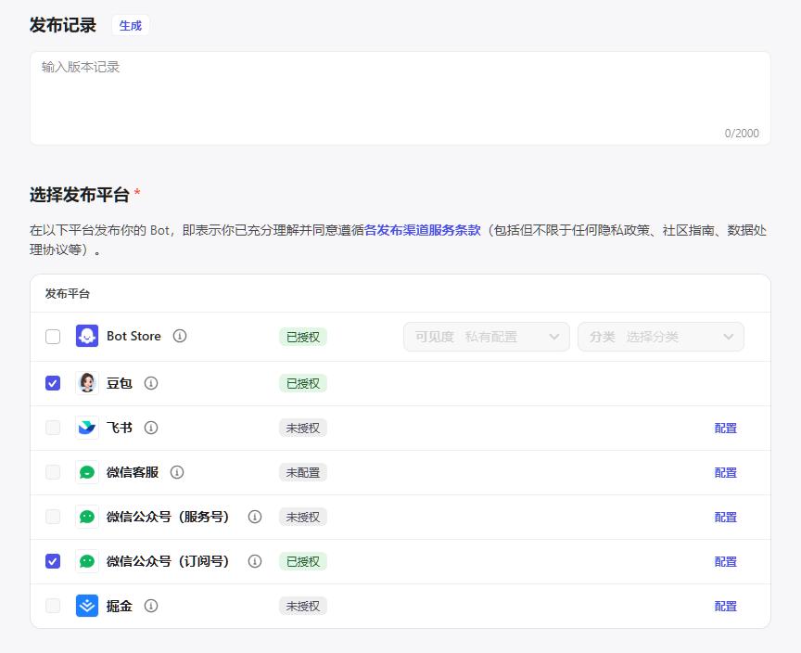The width and height of the screenshot is (801, 653).
Task: Focus the 输入版本记录 text area
Action: coord(400,98)
